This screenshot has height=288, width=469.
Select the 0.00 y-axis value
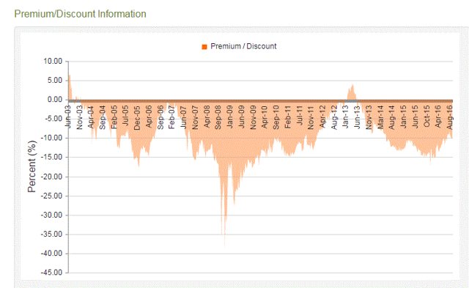55,99
